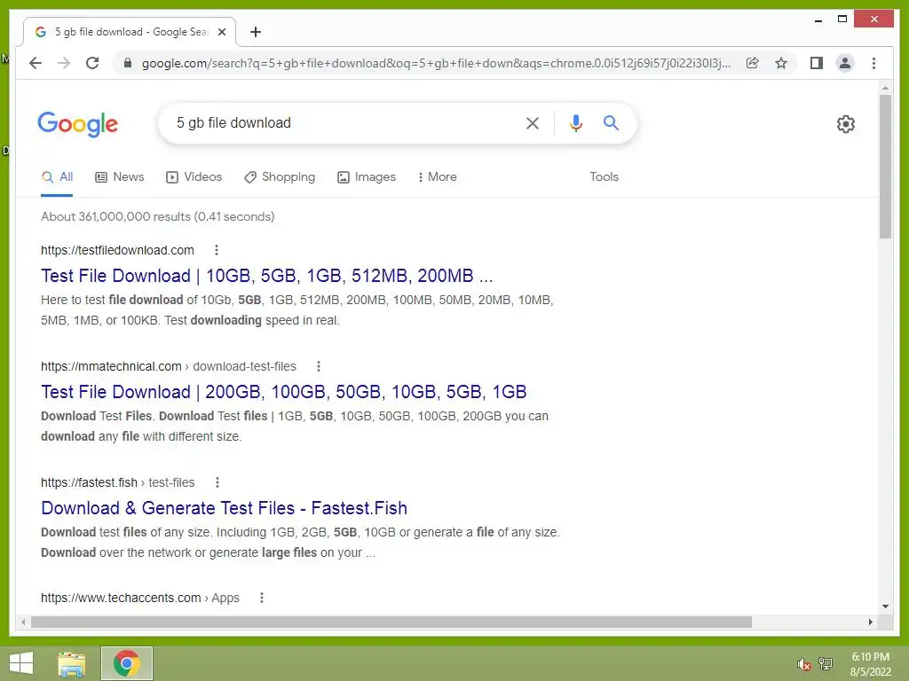Open network status tray icon
This screenshot has height=681, width=909.
(826, 664)
